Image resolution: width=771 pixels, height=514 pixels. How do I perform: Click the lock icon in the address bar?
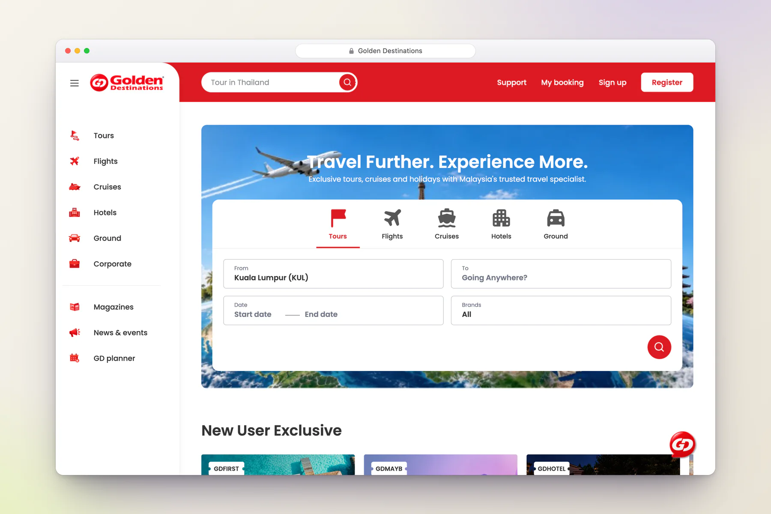click(x=351, y=51)
